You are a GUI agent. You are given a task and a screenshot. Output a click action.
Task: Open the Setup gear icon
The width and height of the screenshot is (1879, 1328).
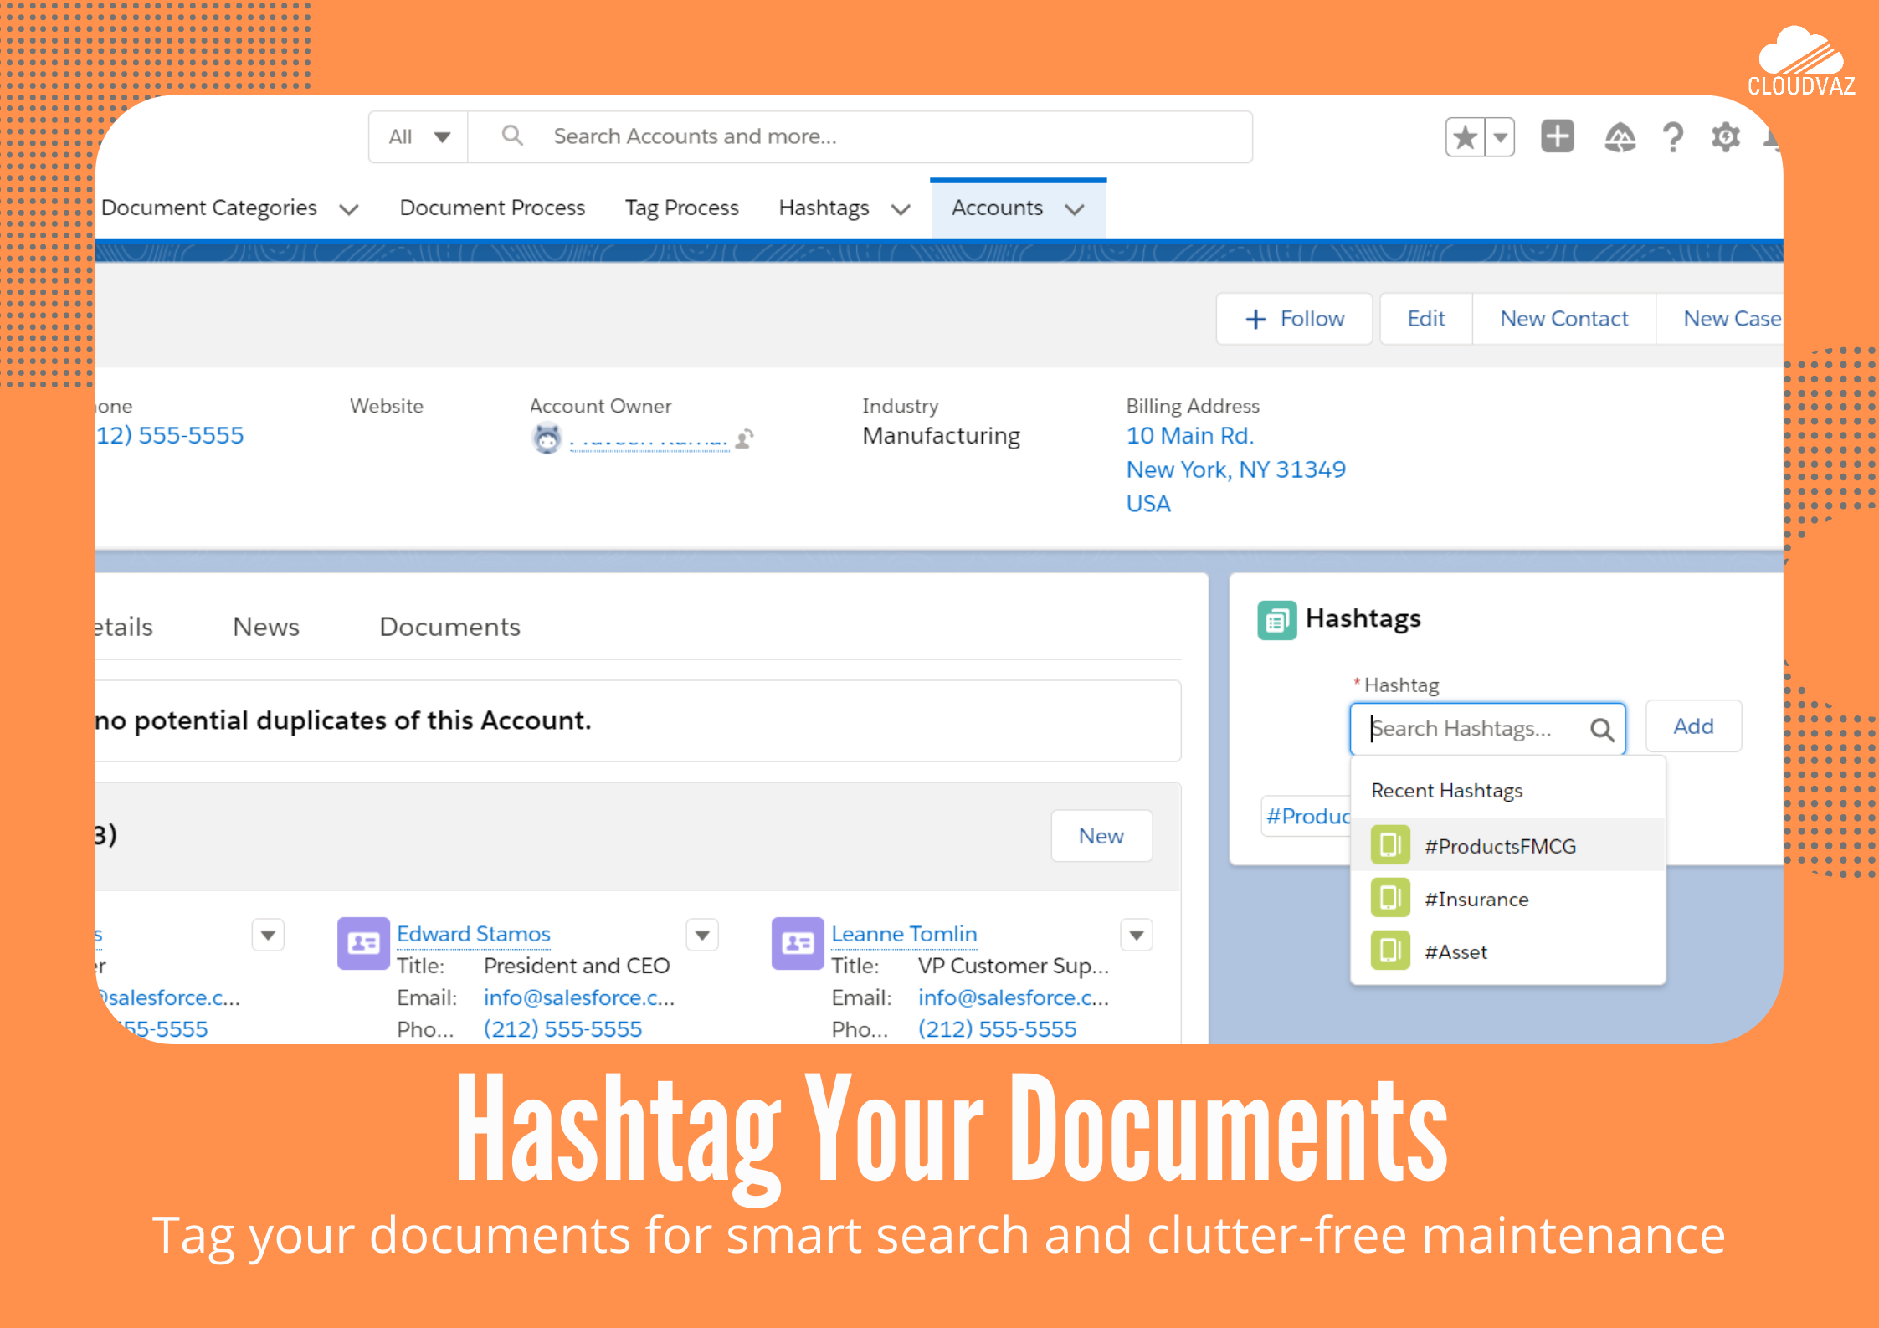(1726, 136)
